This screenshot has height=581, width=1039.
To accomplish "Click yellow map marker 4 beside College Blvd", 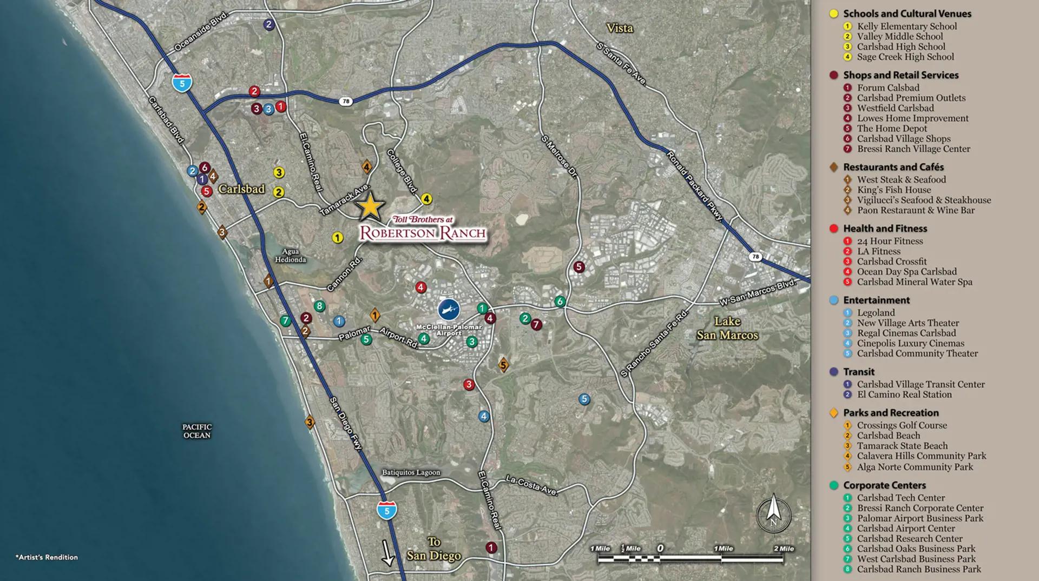I will (x=426, y=199).
